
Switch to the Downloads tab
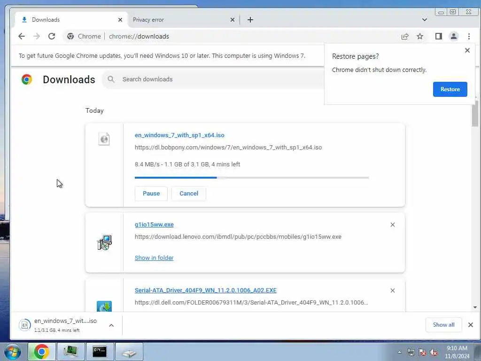pyautogui.click(x=71, y=20)
